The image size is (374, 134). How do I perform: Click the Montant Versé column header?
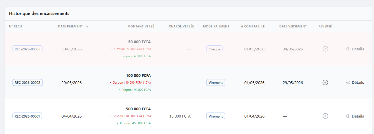(x=141, y=26)
